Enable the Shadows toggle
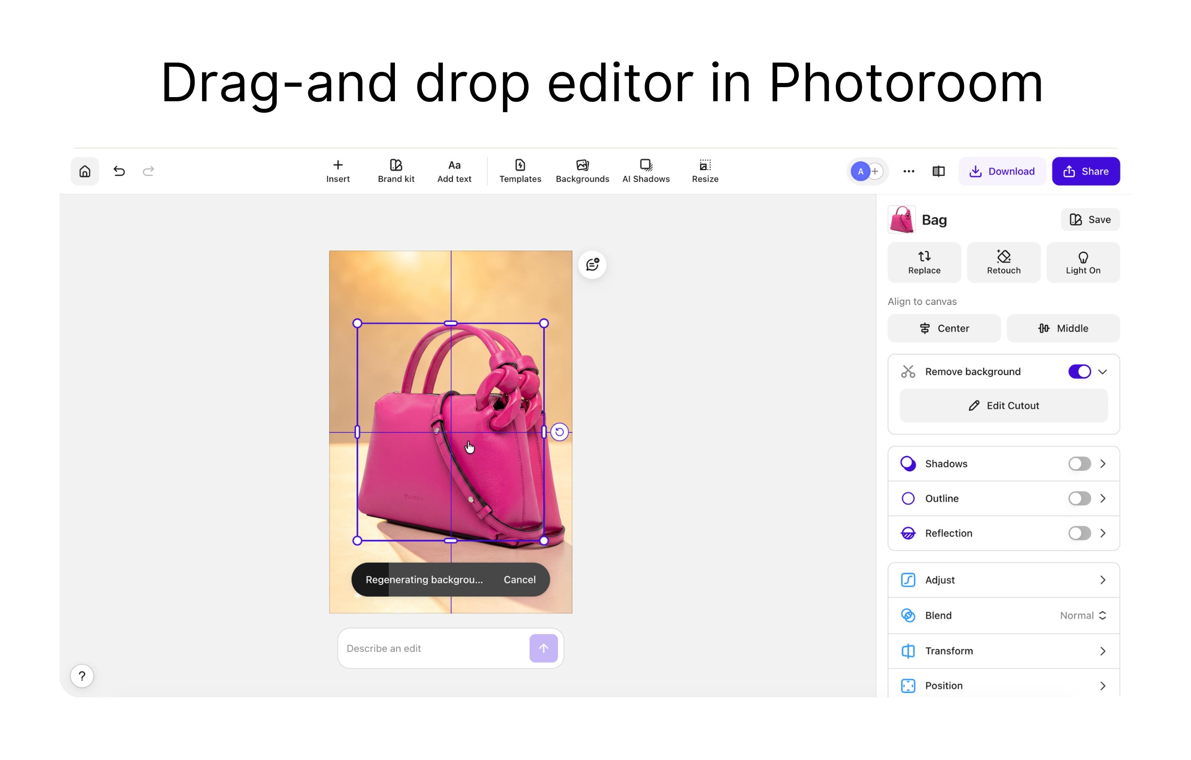 click(1079, 464)
